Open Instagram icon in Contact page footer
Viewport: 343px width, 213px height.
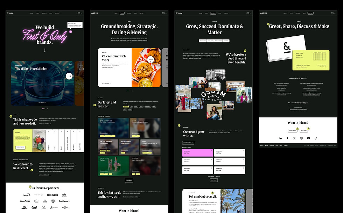click(x=301, y=138)
